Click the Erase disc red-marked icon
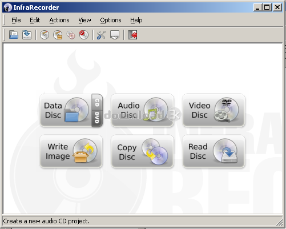Image resolution: width=286 pixels, height=229 pixels. [84, 35]
